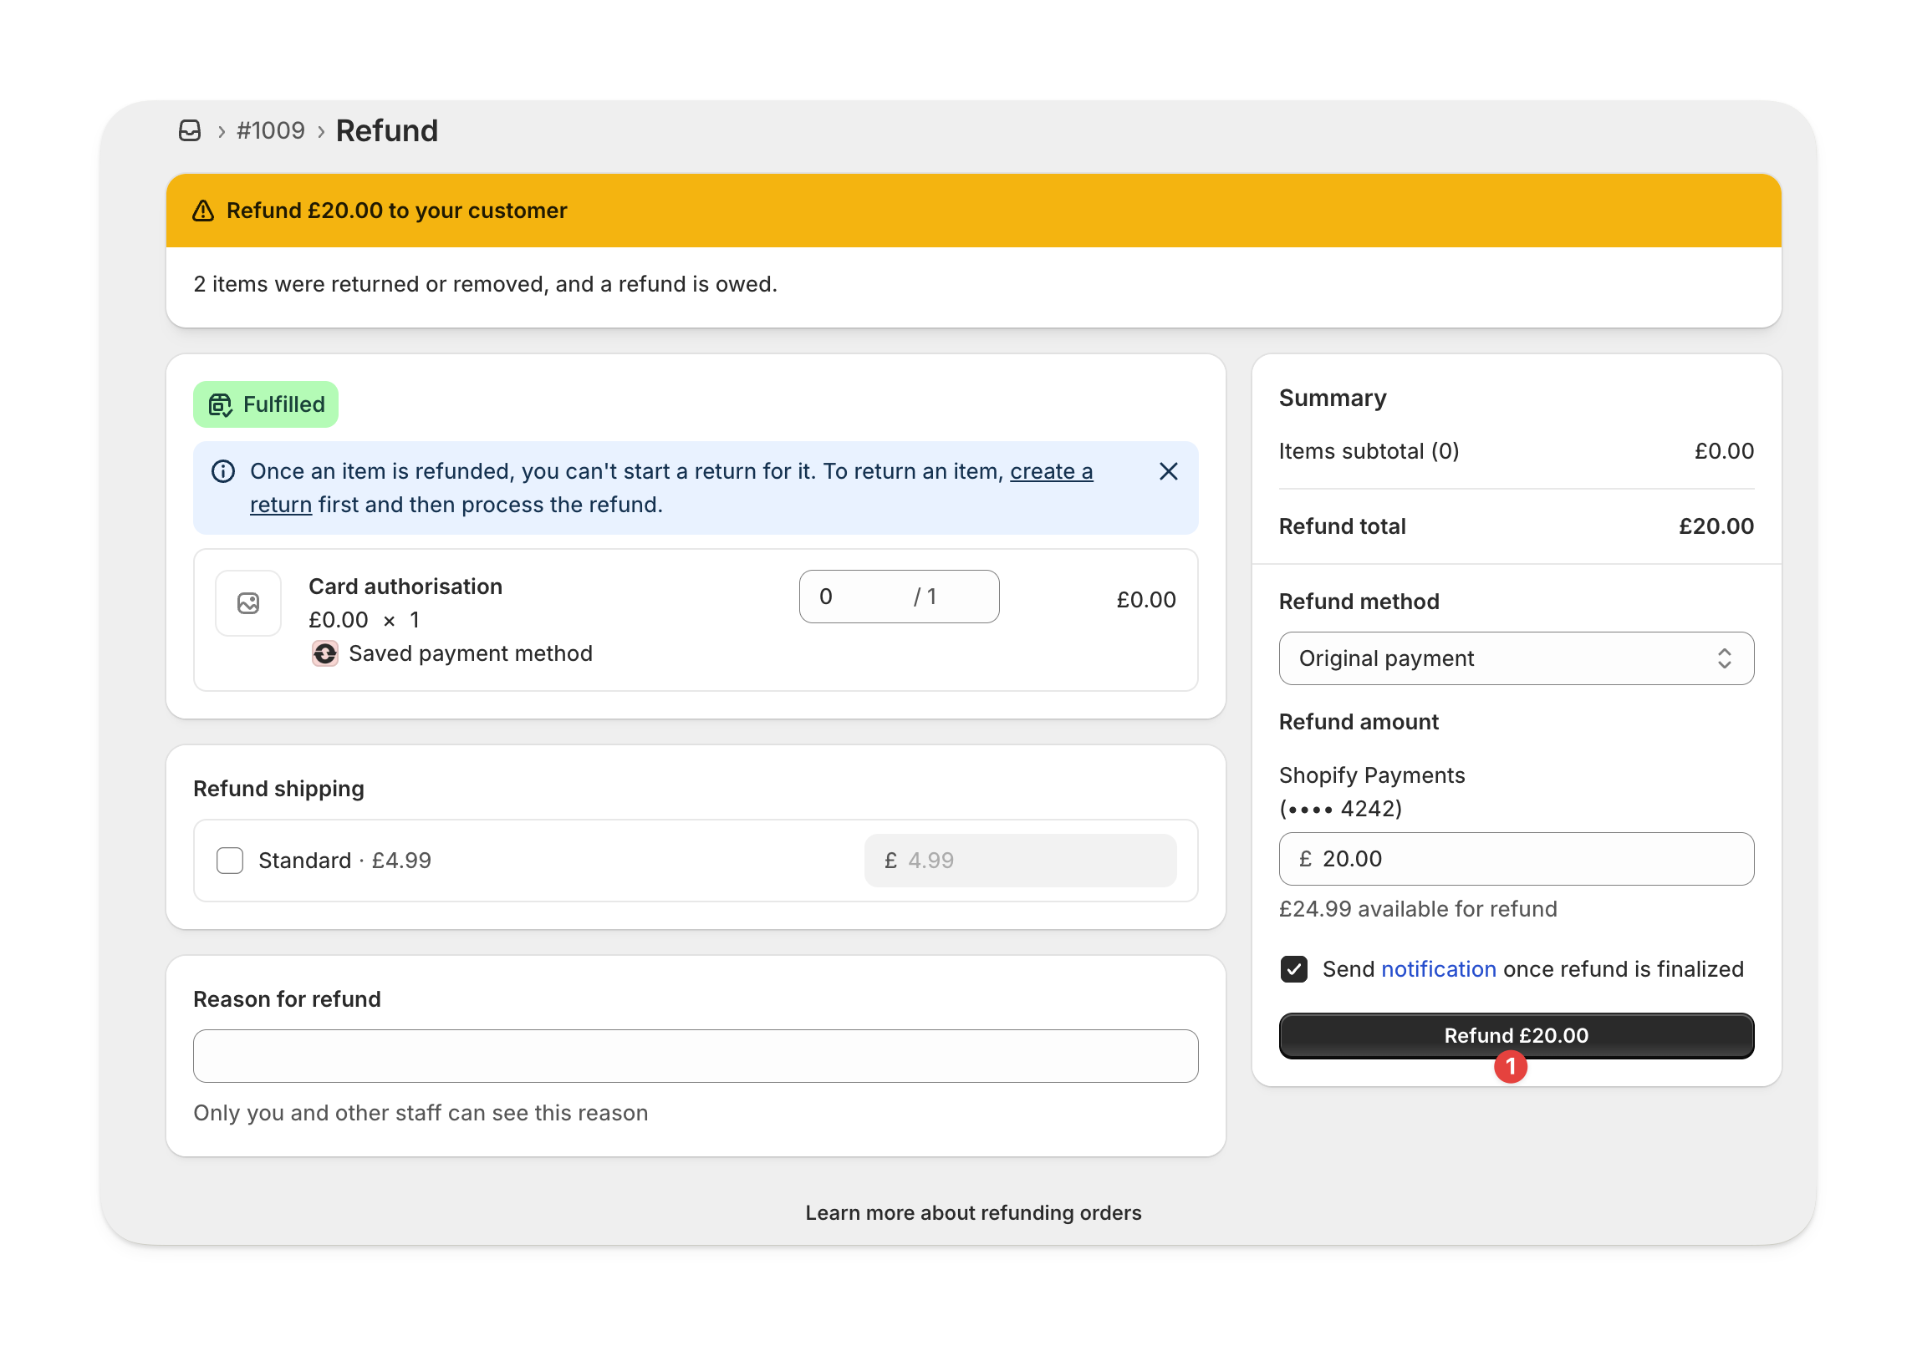The height and width of the screenshot is (1346, 1917).
Task: Click the red notification badge marked 1
Action: (x=1510, y=1067)
